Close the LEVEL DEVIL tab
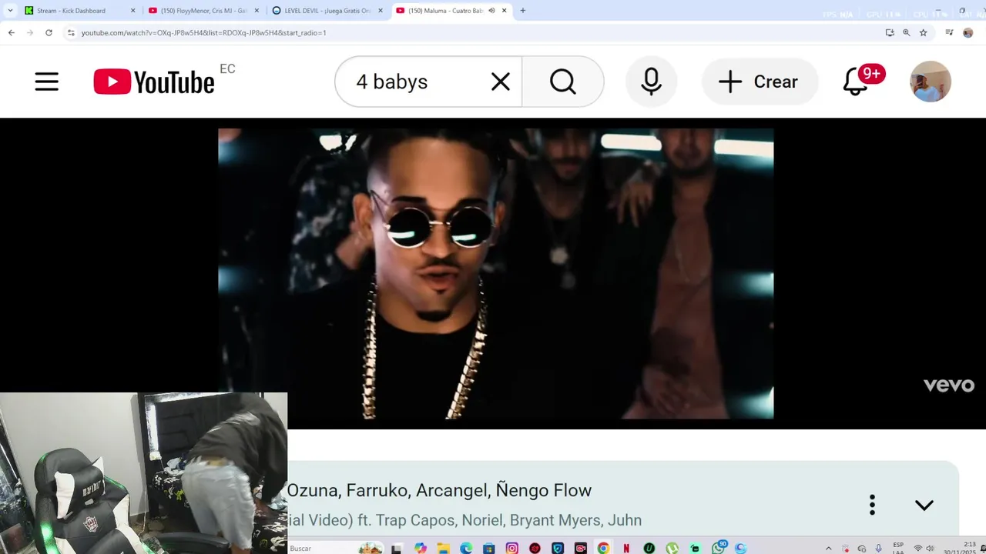 381,11
